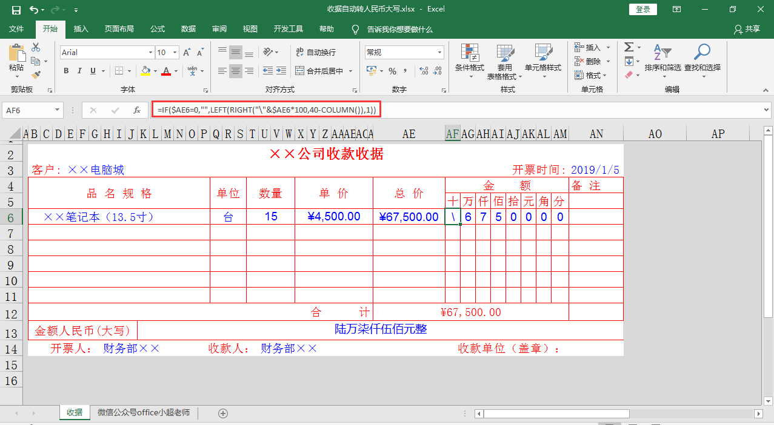Use the eraser Clear tool
The height and width of the screenshot is (425, 774).
tap(629, 75)
